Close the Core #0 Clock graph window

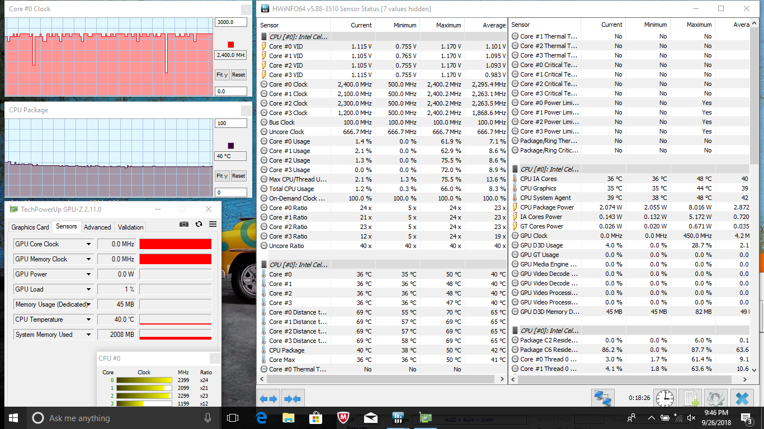coord(246,9)
